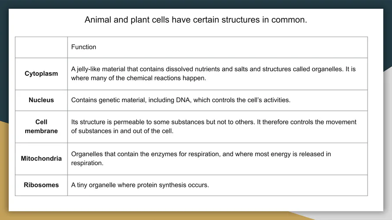This screenshot has height=220, width=392.
Task: Click the word 'DNA' in Nucleus row
Action: click(x=184, y=100)
